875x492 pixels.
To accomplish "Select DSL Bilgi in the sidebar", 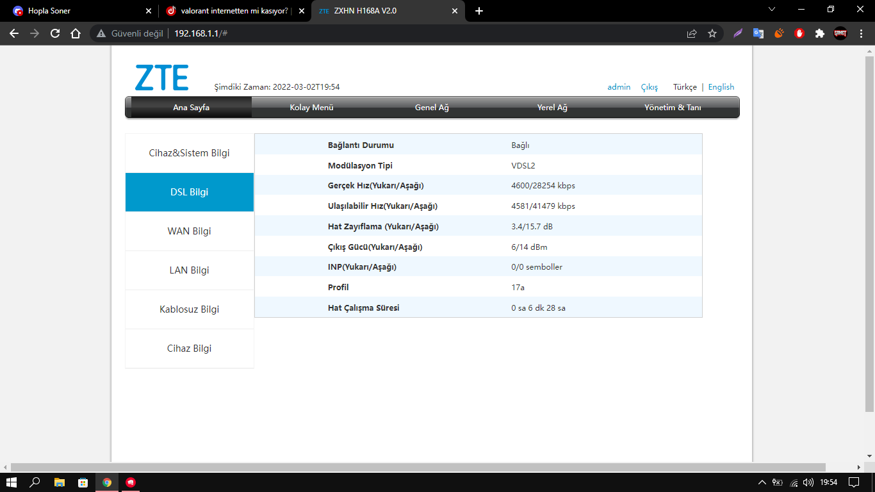I will coord(190,192).
